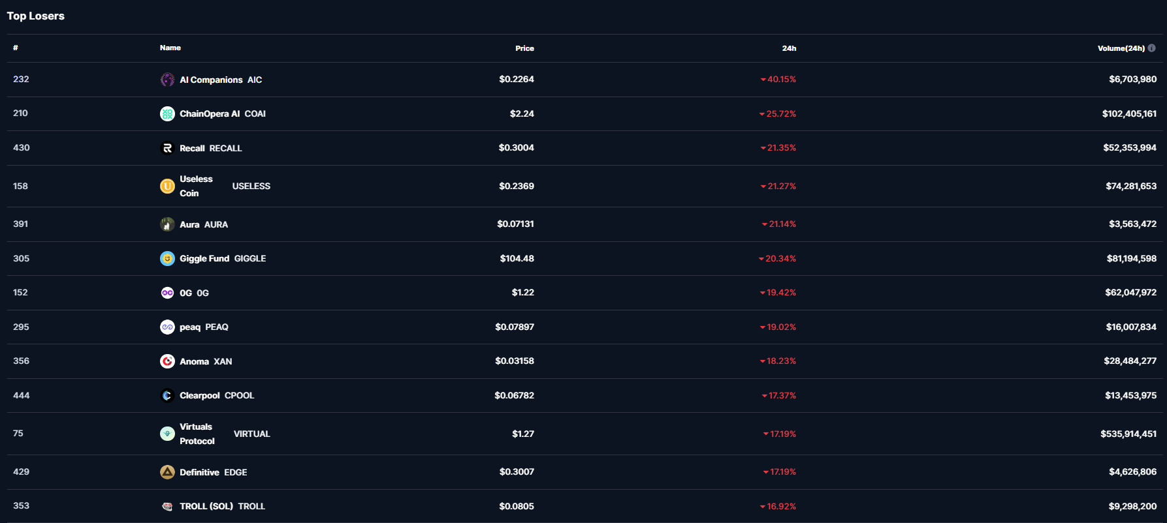Open the TROLL (SOL) coin link
This screenshot has height=523, width=1167.
tap(222, 506)
